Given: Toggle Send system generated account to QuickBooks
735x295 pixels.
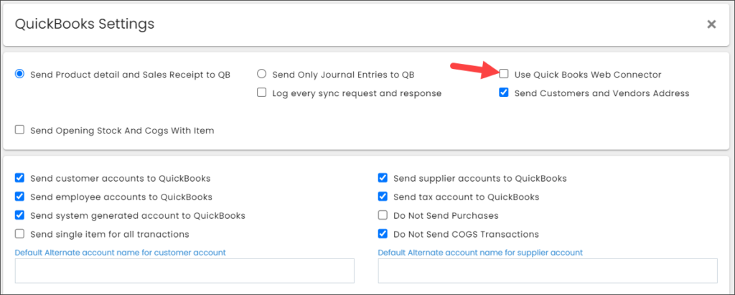Looking at the screenshot, I should (19, 216).
